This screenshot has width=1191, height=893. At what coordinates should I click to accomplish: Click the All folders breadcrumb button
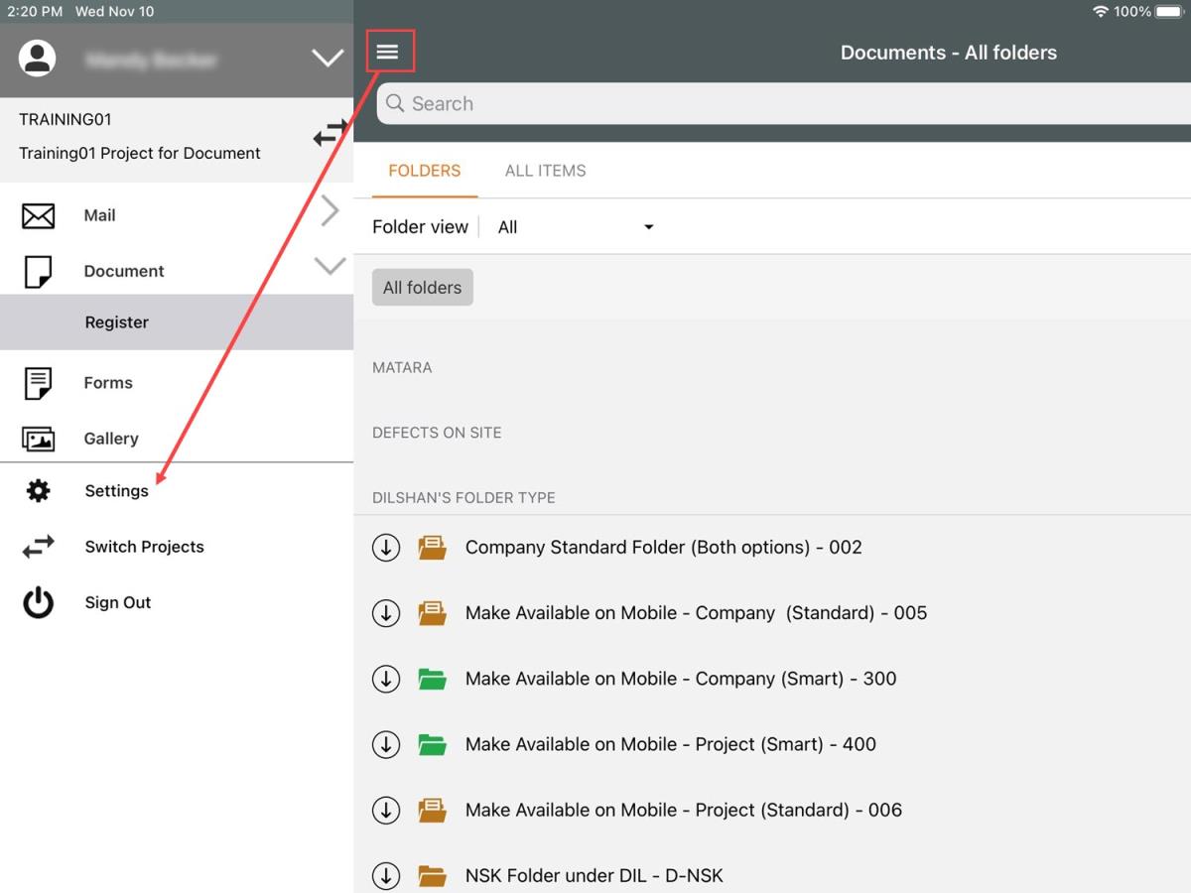422,288
